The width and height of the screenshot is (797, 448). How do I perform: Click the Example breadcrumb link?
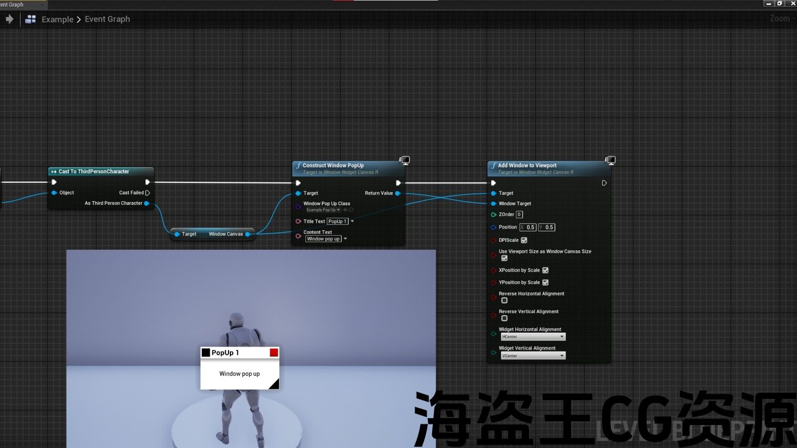(57, 19)
